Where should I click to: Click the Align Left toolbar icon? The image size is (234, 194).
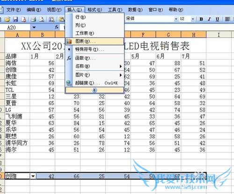click(227, 19)
